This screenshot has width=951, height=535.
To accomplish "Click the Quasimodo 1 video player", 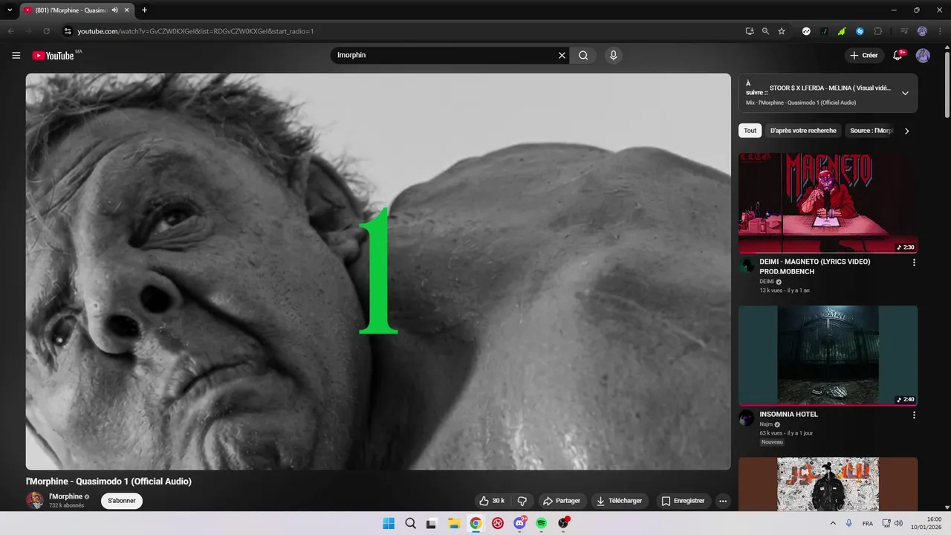I will coord(378,271).
